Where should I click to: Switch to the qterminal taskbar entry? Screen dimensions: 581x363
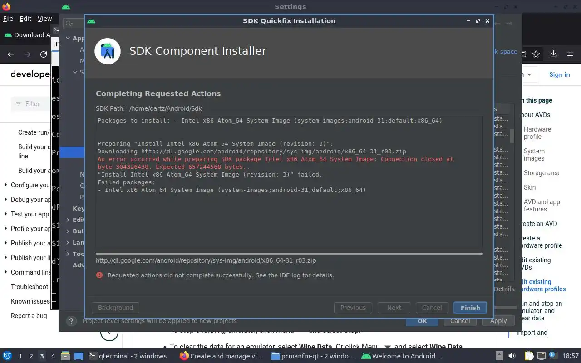click(x=128, y=356)
